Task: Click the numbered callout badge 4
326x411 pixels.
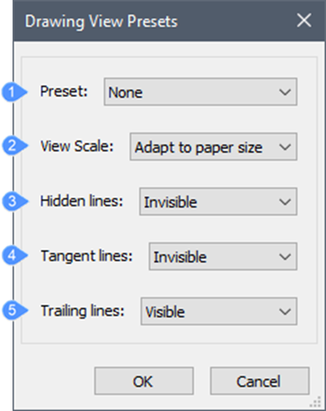Action: click(x=12, y=256)
